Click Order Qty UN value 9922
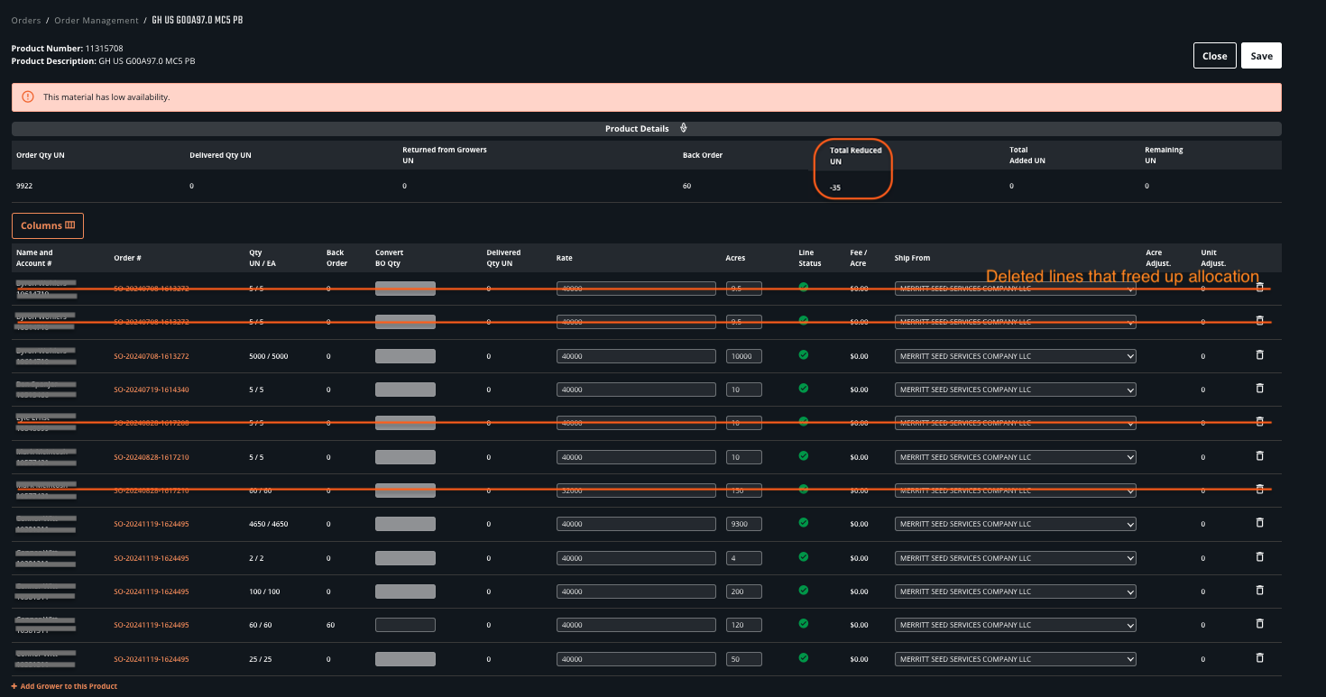This screenshot has width=1326, height=697. click(x=23, y=186)
